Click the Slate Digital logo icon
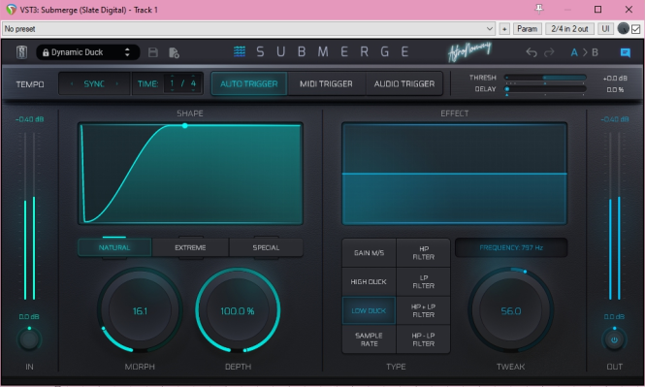645x387 pixels. pos(21,52)
